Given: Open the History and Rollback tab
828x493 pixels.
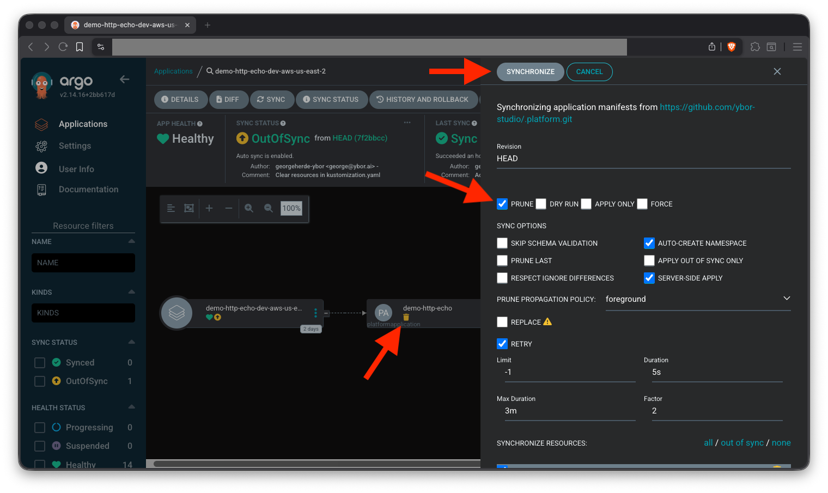Looking at the screenshot, I should 423,100.
